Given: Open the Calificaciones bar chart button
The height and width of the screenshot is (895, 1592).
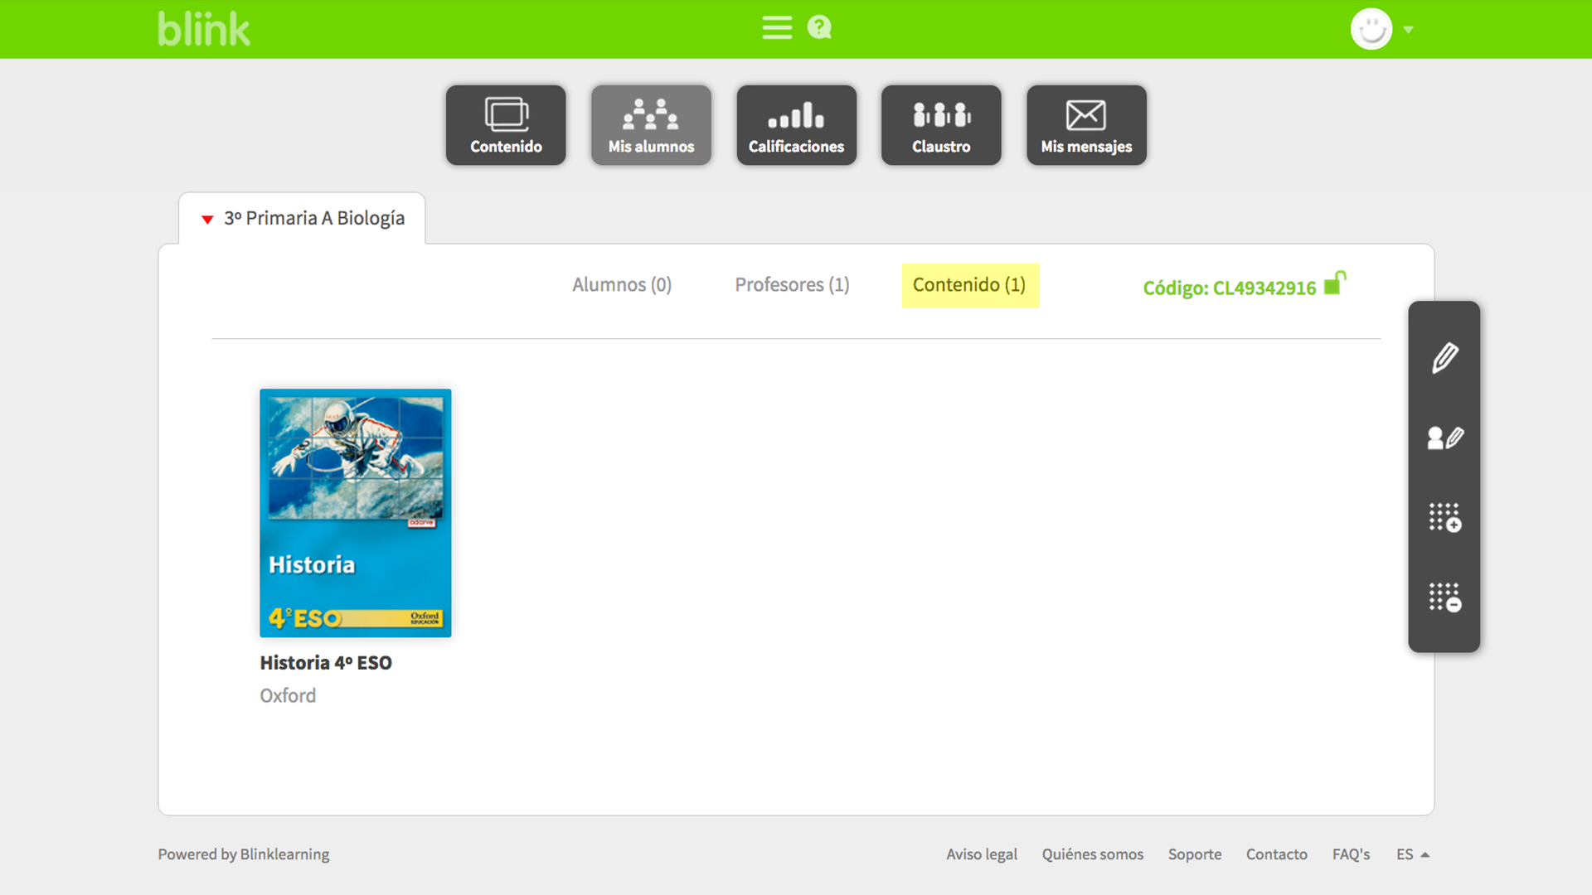Looking at the screenshot, I should pyautogui.click(x=796, y=125).
